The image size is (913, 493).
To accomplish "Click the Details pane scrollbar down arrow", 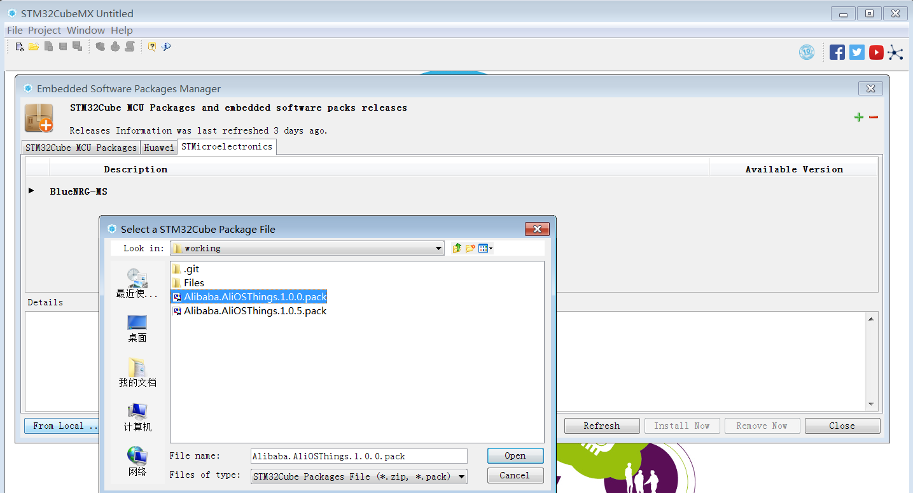I will tap(872, 405).
